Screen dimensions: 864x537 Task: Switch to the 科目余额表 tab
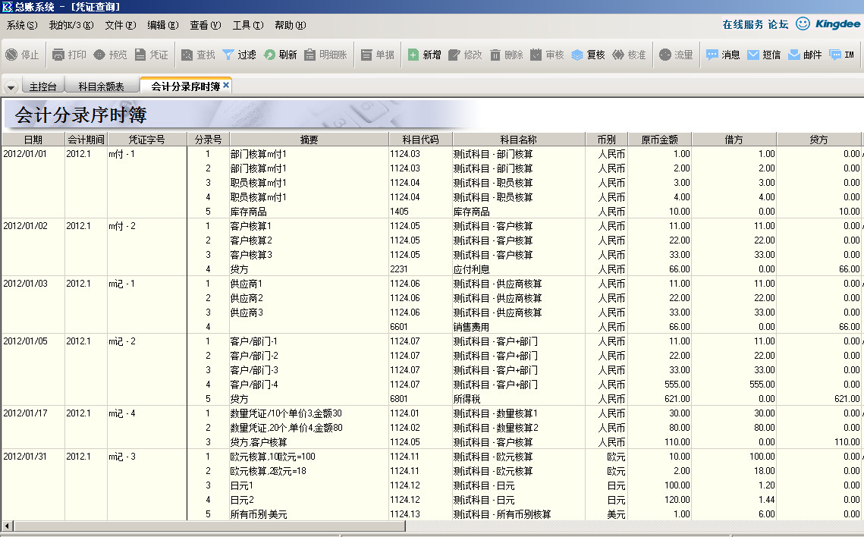[x=101, y=86]
